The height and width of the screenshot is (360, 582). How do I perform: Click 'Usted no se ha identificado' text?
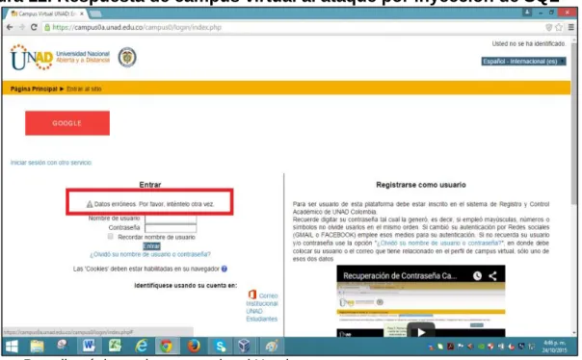click(529, 43)
